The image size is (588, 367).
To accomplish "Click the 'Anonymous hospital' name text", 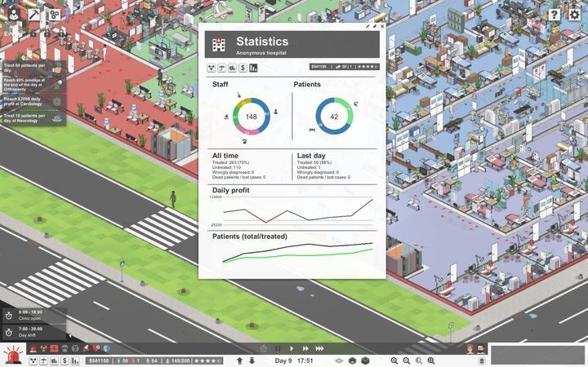I will [261, 53].
